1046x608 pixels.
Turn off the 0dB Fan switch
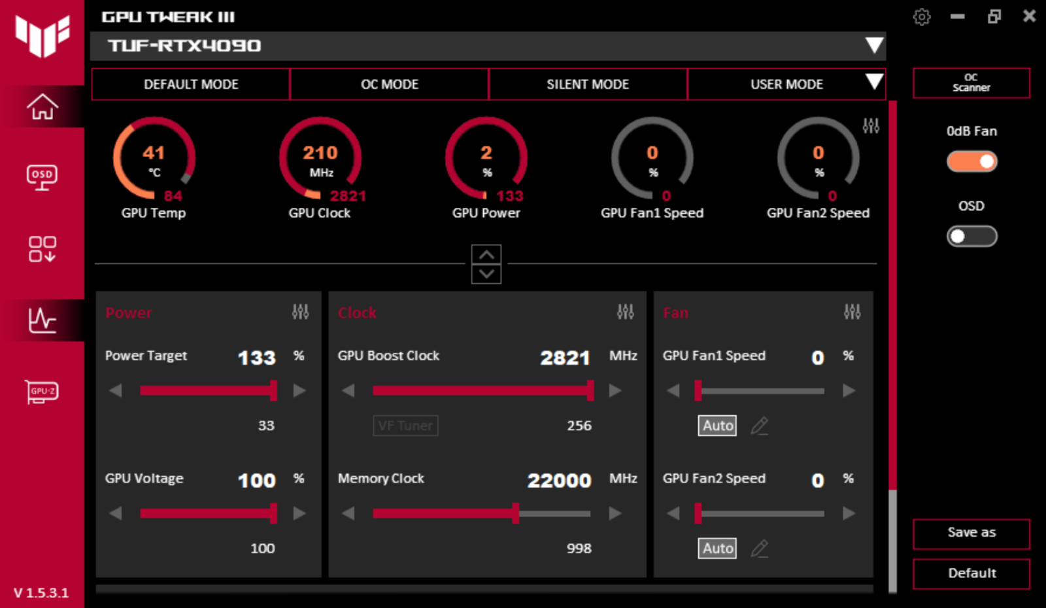click(x=971, y=161)
